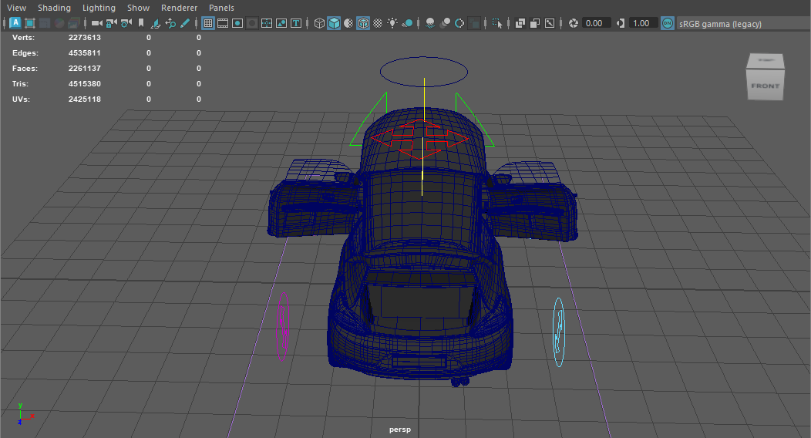Click the 2D Pan/Zoom icon
The width and height of the screenshot is (811, 438).
[x=170, y=23]
